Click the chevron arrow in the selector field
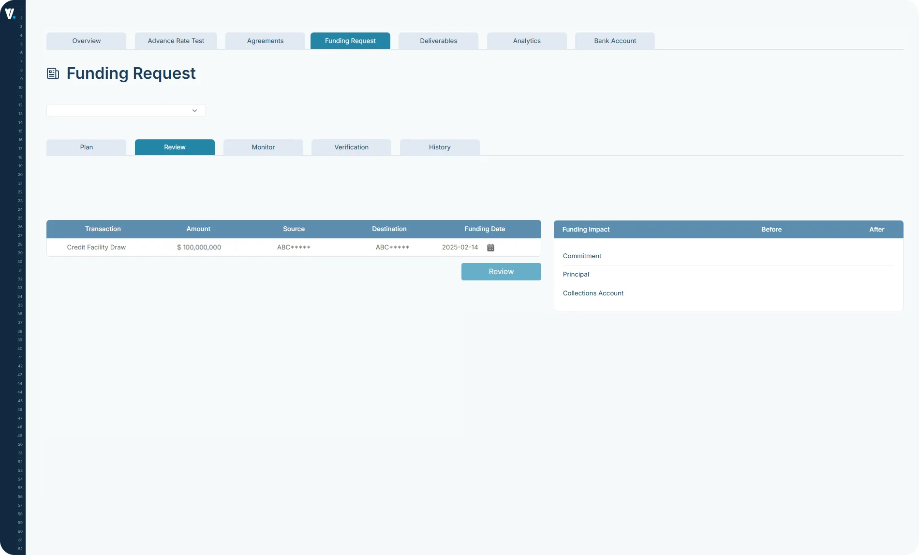This screenshot has height=555, width=919. (x=194, y=110)
